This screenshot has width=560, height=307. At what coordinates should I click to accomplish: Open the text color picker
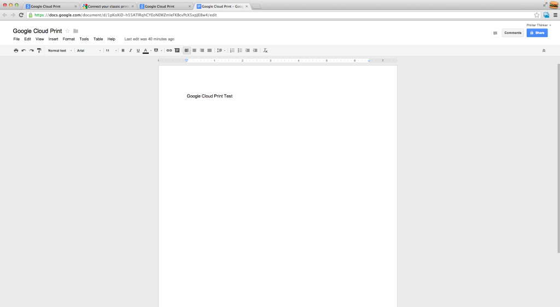(x=146, y=50)
